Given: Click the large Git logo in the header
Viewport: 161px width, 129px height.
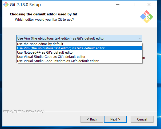Looking at the screenshot, I should (147, 17).
